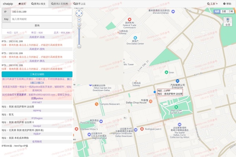Viewport: 236px width, 157px height.
Task: Open the 工具 tools dropdown
Action: click(x=213, y=4)
